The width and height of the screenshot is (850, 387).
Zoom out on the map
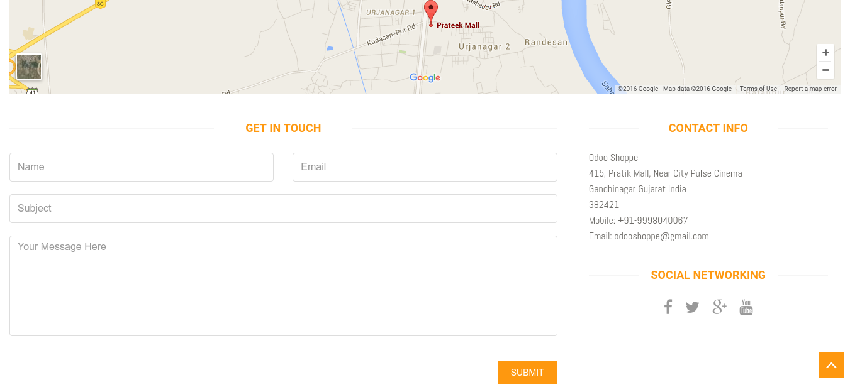pos(825,70)
